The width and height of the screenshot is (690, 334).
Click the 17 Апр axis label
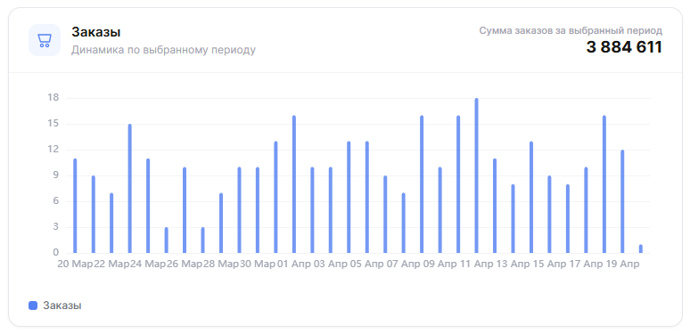click(x=587, y=265)
